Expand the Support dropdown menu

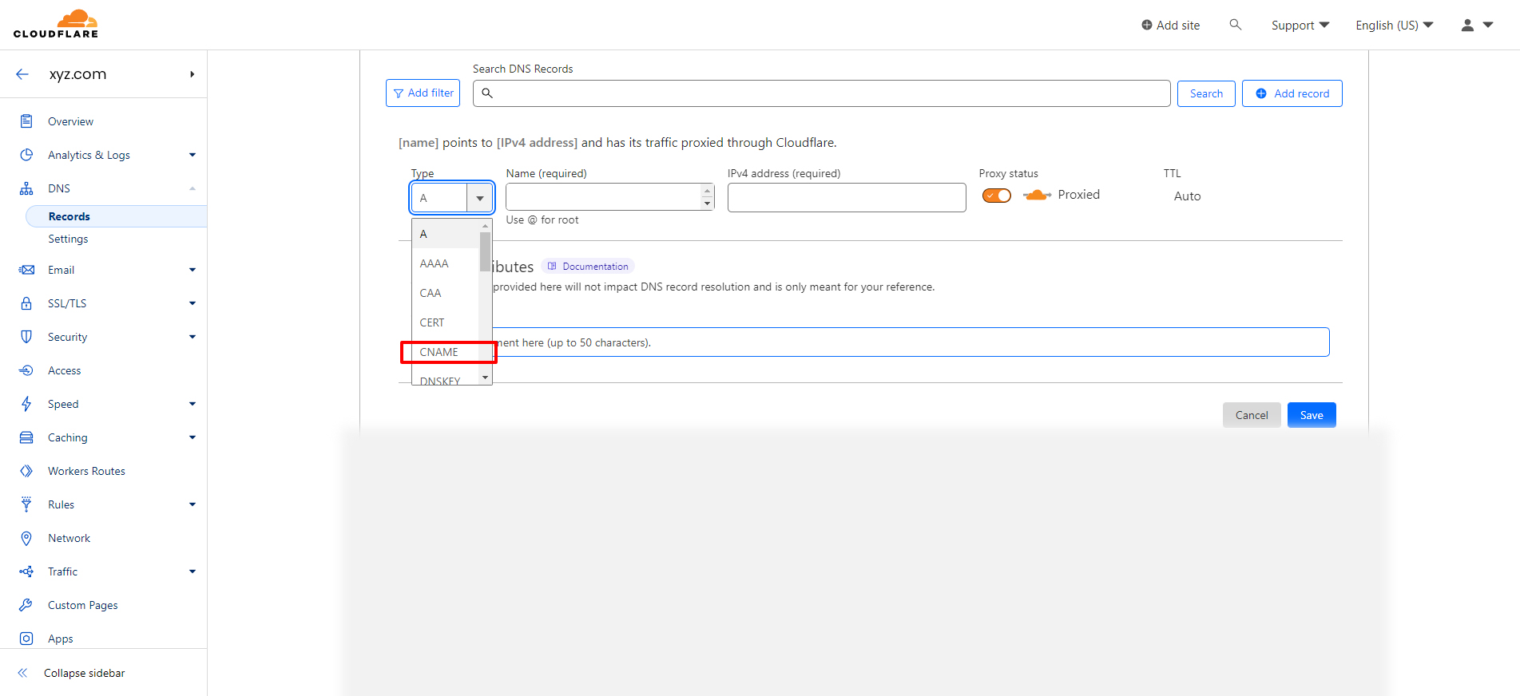tap(1300, 26)
